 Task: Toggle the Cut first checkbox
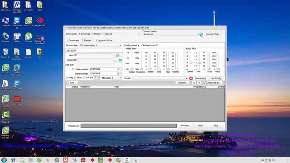click(84, 78)
